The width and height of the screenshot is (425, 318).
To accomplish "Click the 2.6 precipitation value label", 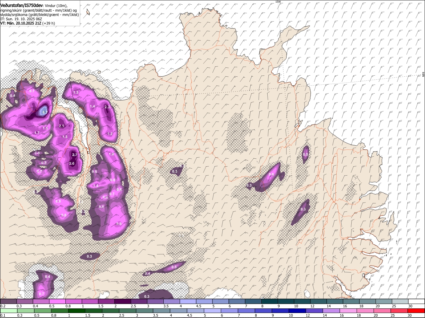I will pos(72,163).
